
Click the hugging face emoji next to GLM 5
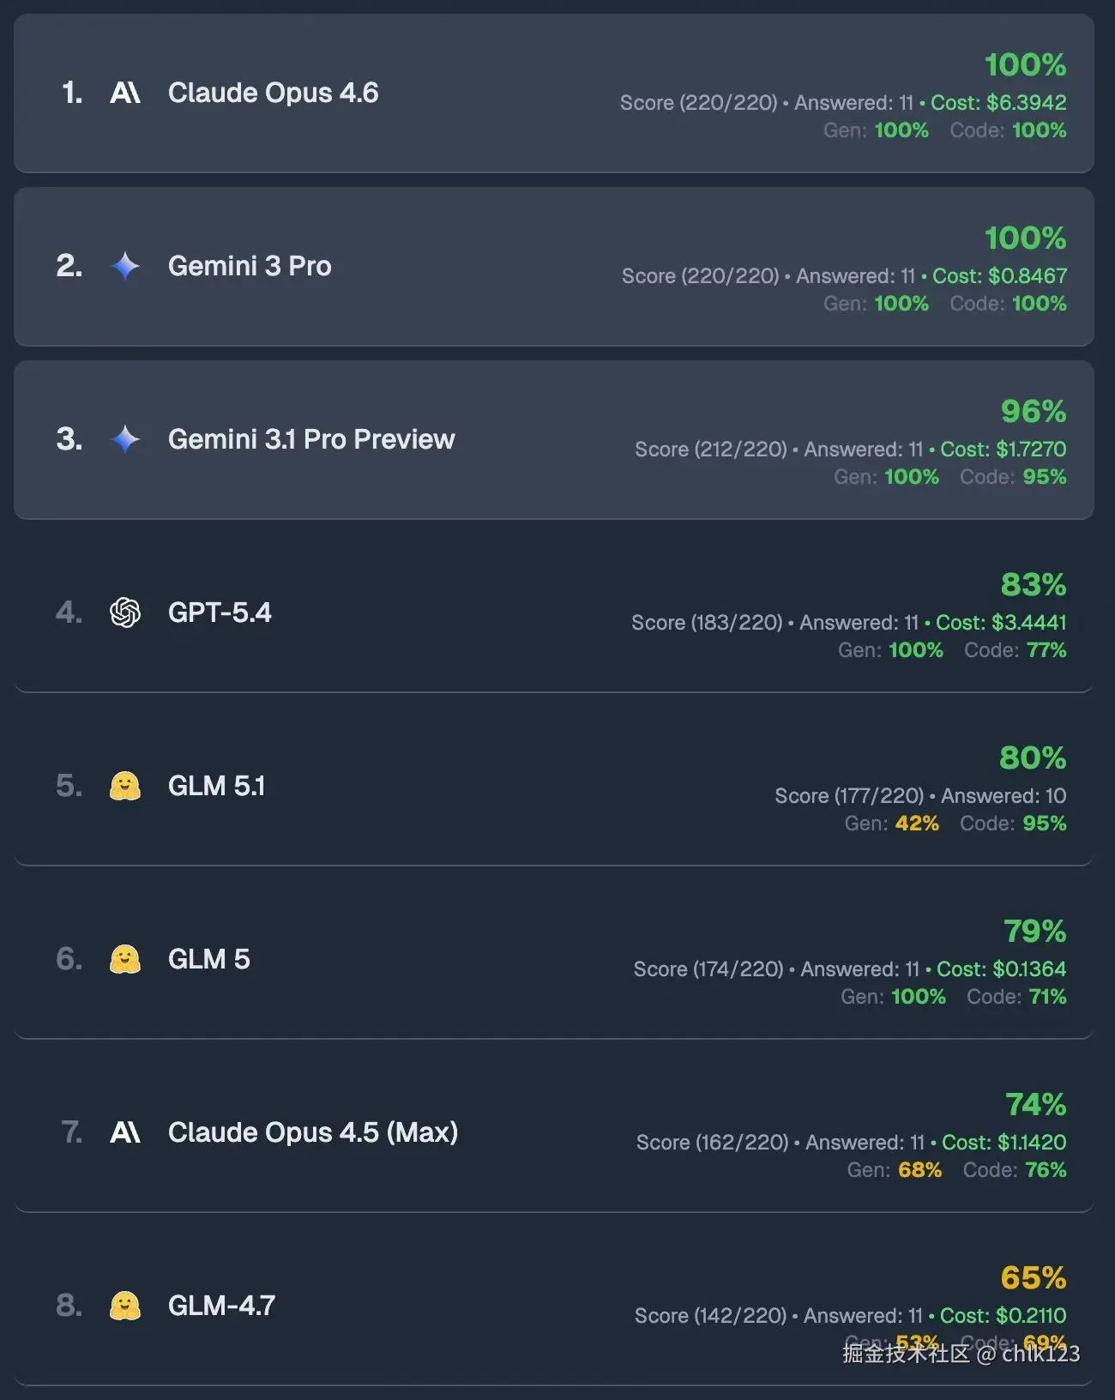125,959
